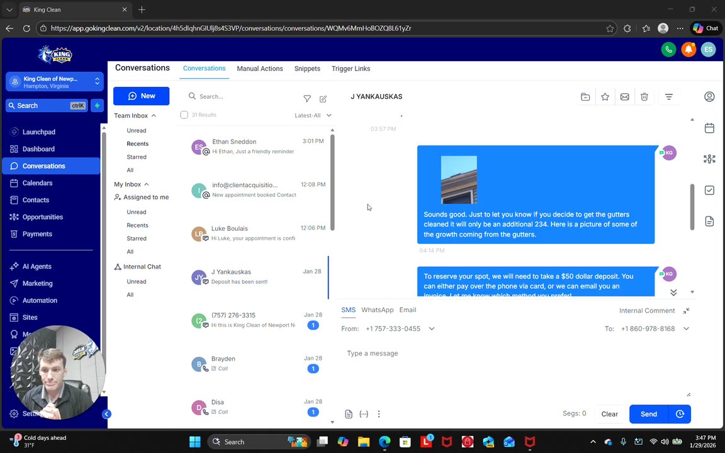Click the compose edit icon beside filter
The width and height of the screenshot is (725, 453).
[323, 98]
